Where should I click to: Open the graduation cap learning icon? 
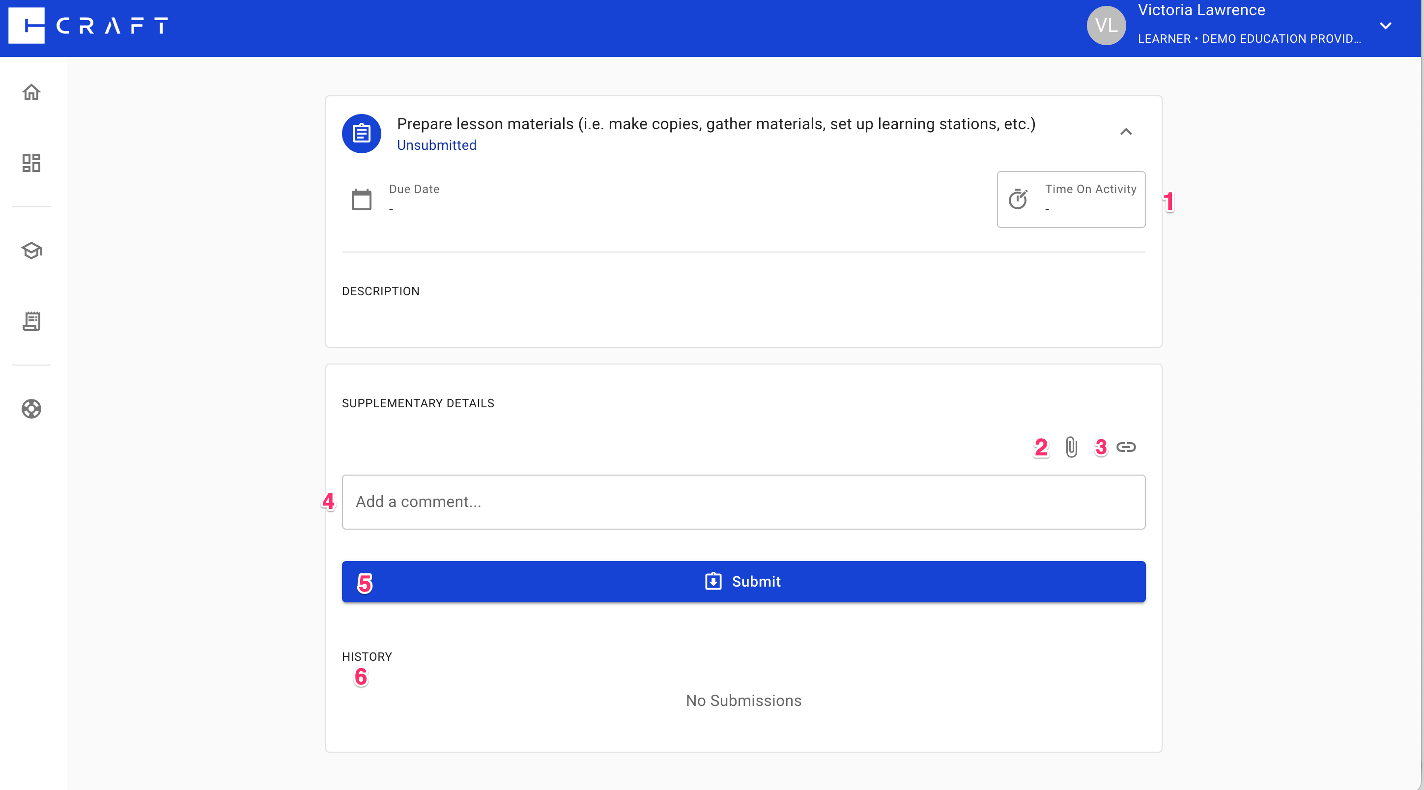point(31,251)
